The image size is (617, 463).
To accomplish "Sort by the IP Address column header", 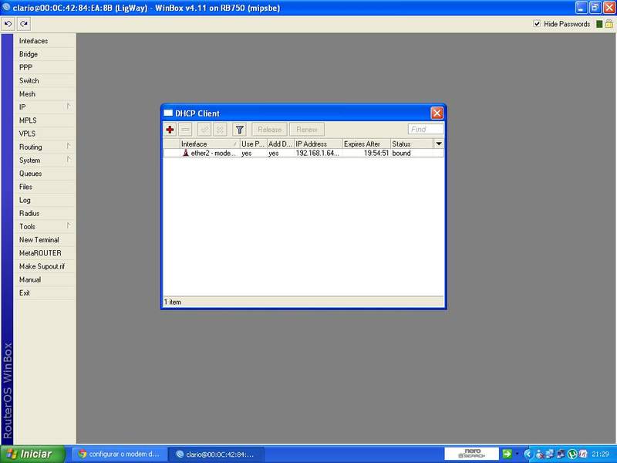I will [319, 144].
